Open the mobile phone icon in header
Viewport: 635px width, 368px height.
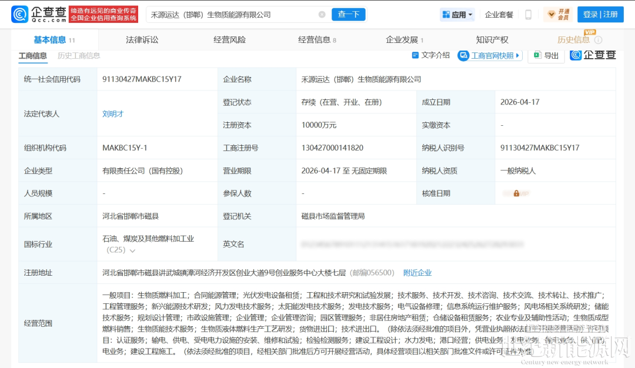528,15
